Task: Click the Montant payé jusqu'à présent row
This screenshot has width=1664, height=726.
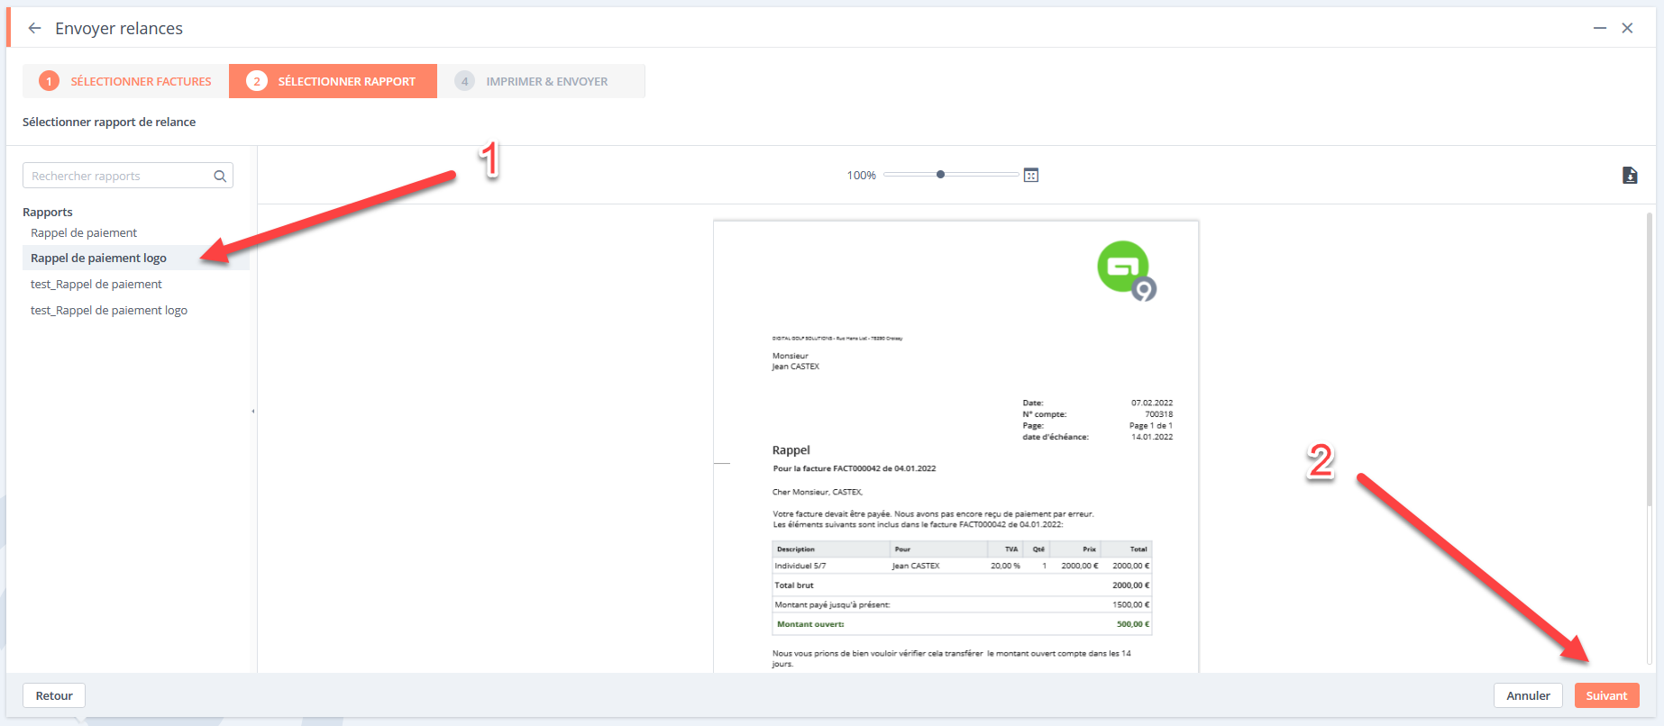Action: [962, 604]
